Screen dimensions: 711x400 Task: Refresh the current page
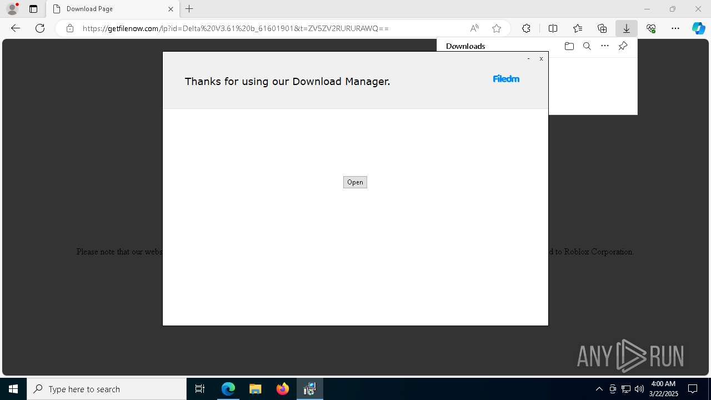[40, 28]
